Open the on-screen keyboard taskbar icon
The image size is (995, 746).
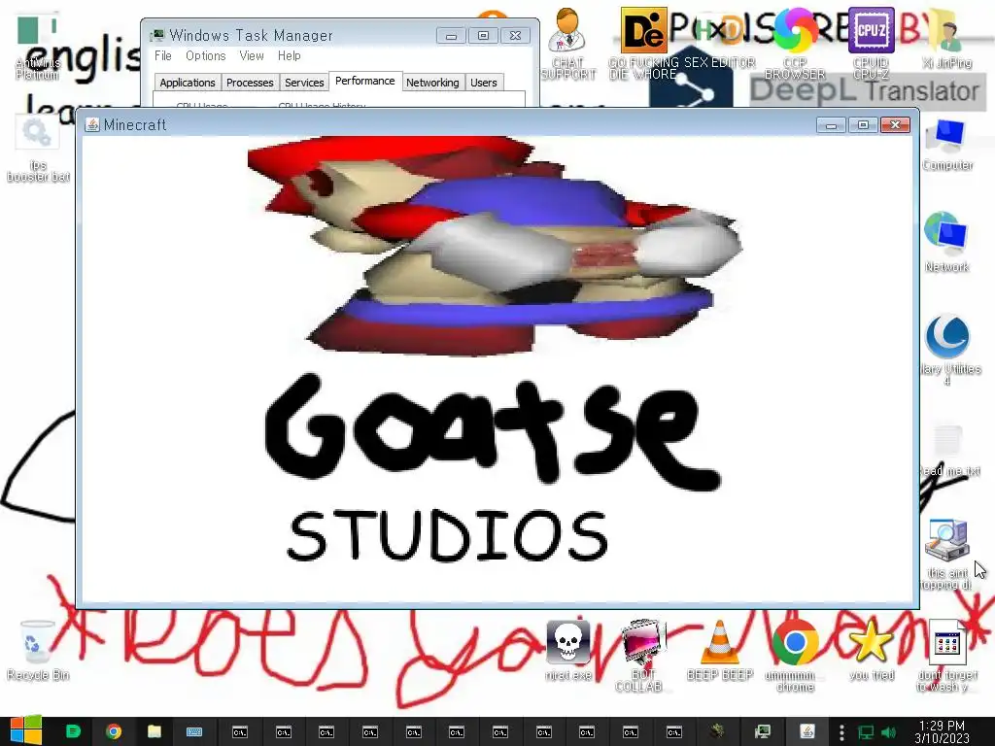click(x=194, y=731)
